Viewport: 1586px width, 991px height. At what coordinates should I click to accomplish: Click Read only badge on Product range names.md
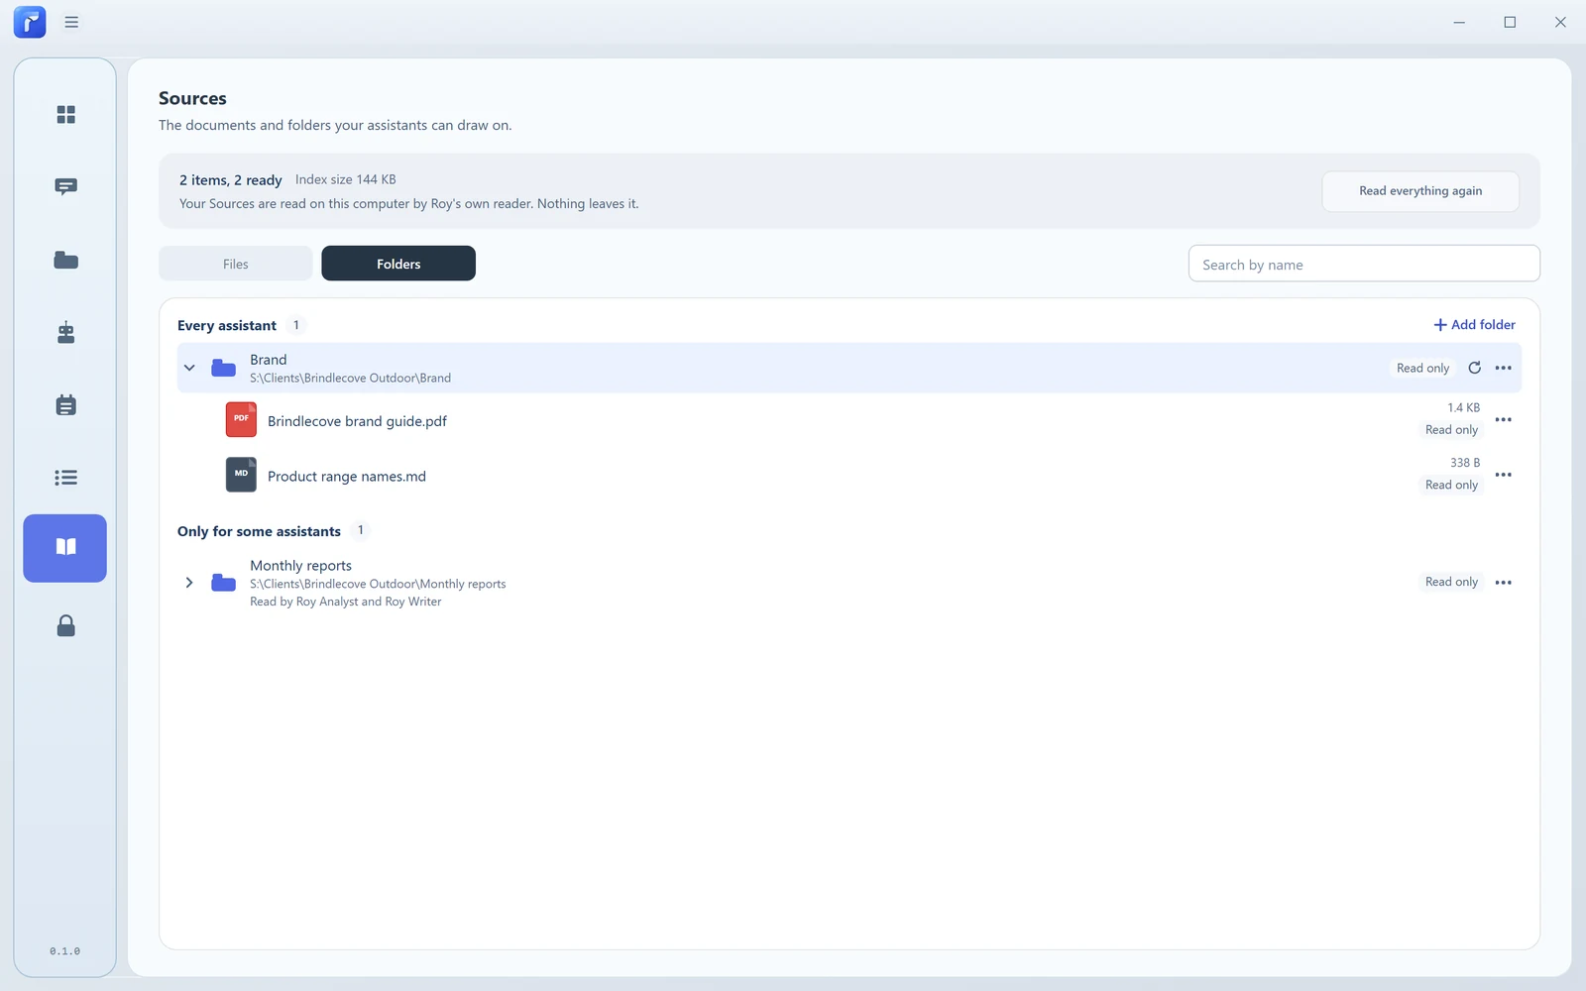[1451, 486]
